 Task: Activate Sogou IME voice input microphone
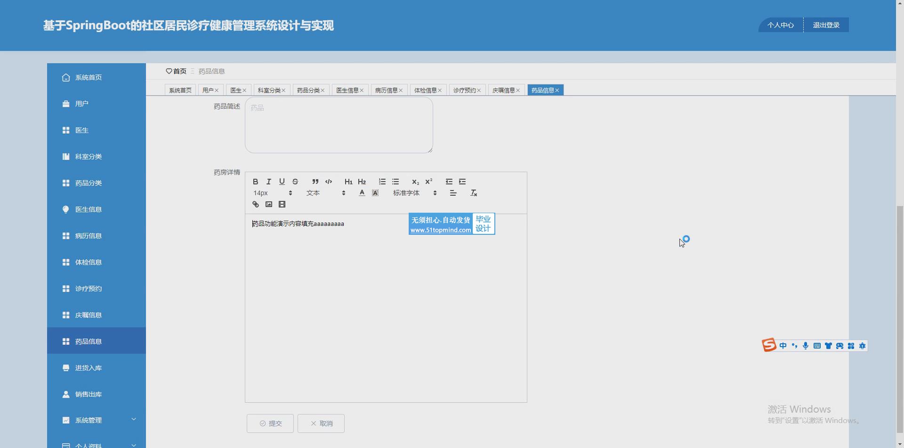[x=806, y=346]
